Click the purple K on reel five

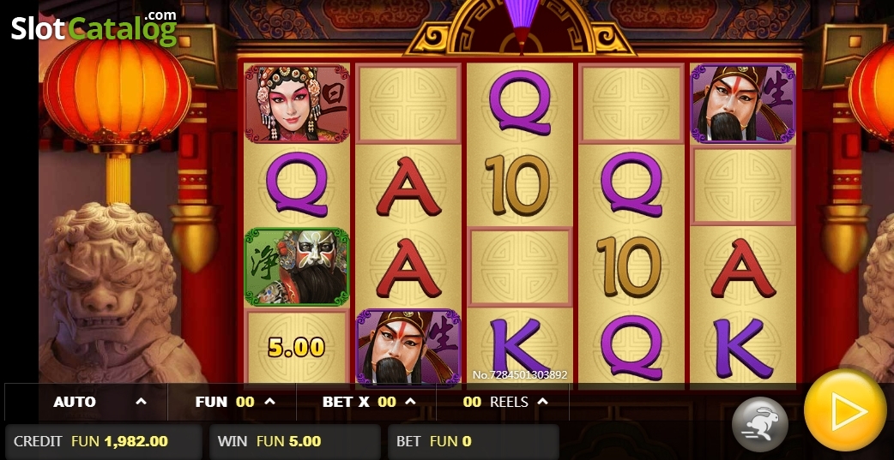pyautogui.click(x=742, y=349)
